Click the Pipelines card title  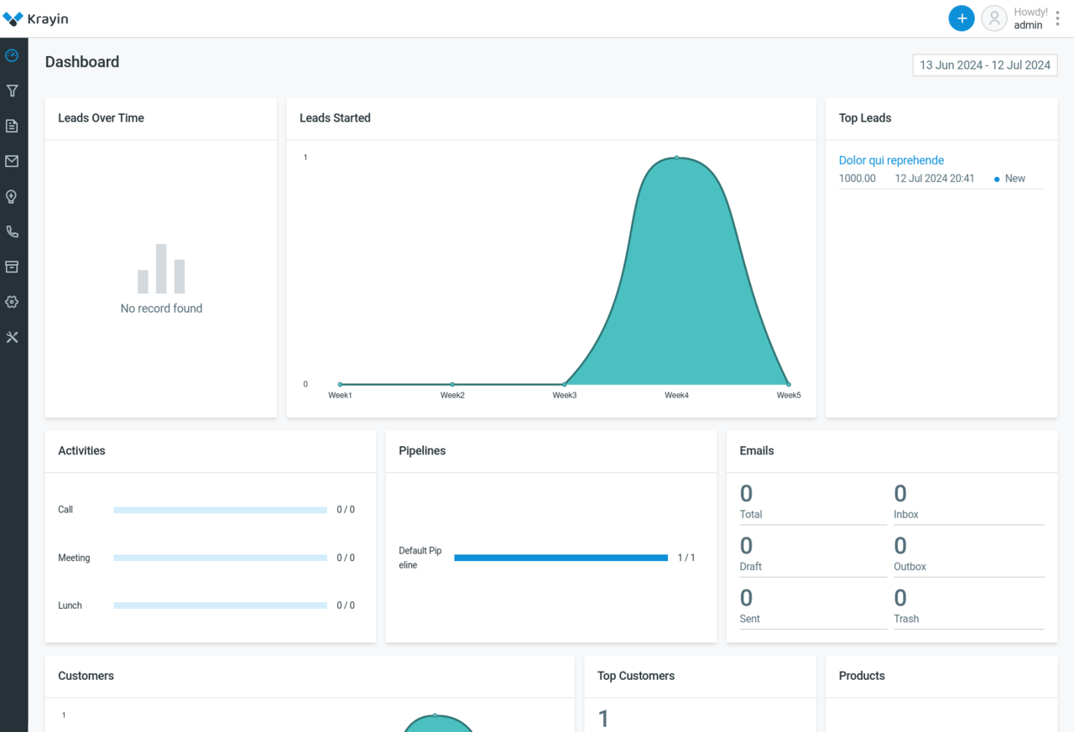point(422,451)
